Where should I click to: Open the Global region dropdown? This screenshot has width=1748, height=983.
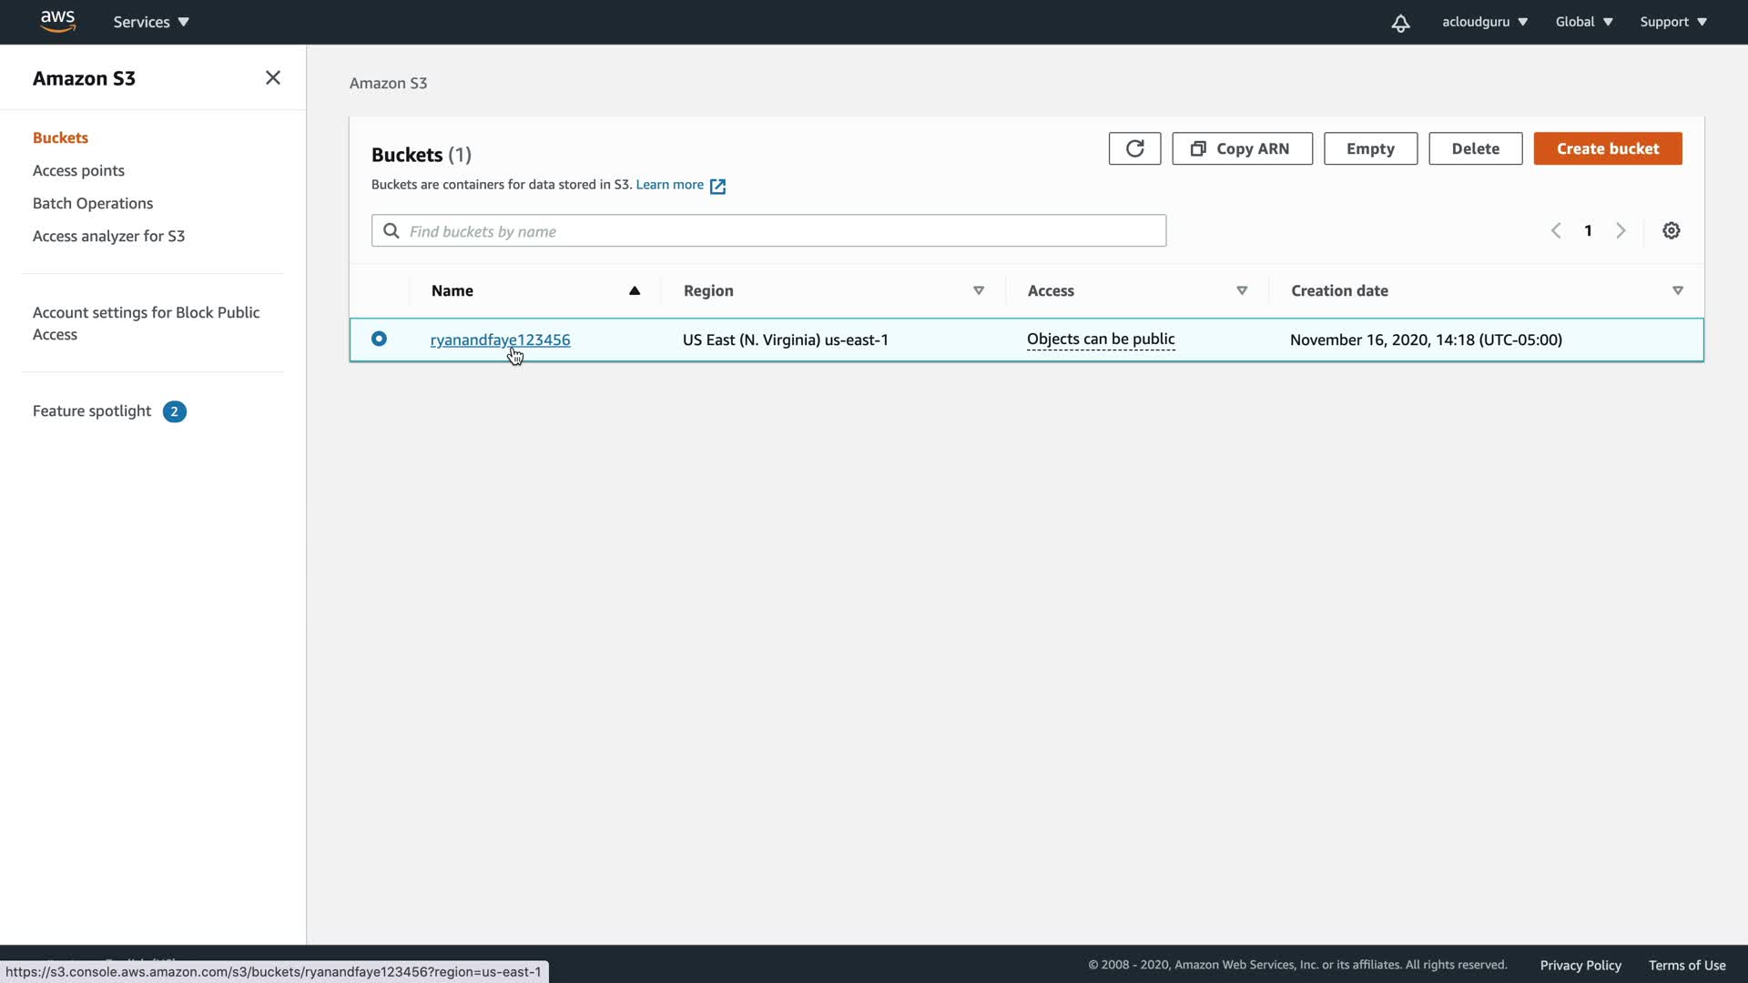[1583, 22]
